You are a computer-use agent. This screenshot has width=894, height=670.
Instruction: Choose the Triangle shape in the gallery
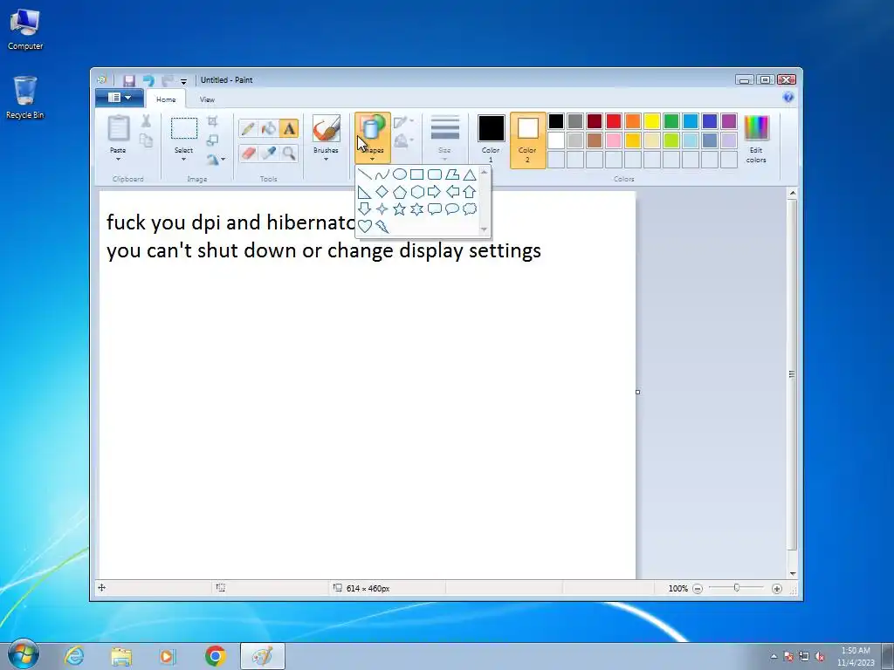point(469,174)
